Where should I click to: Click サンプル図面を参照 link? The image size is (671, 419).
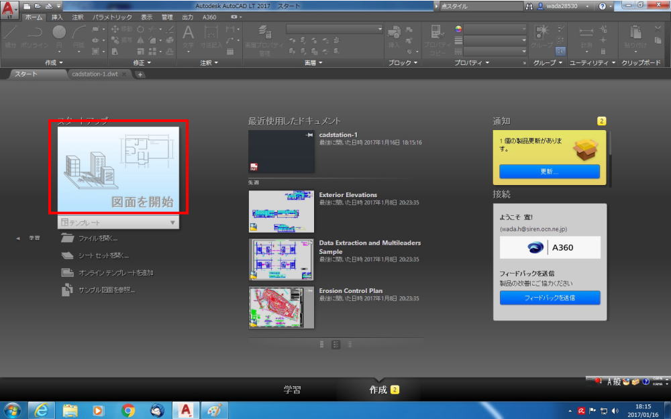tap(107, 290)
